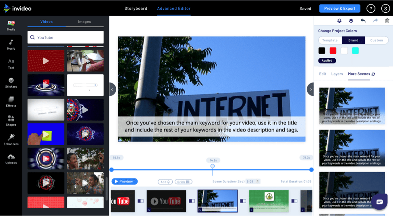
Task: Click the undo arrow icon
Action: click(363, 21)
